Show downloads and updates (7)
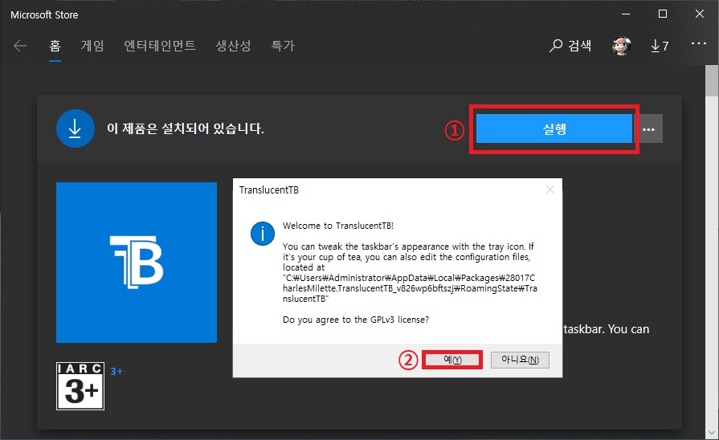Viewport: 719px width, 440px height. pos(660,46)
